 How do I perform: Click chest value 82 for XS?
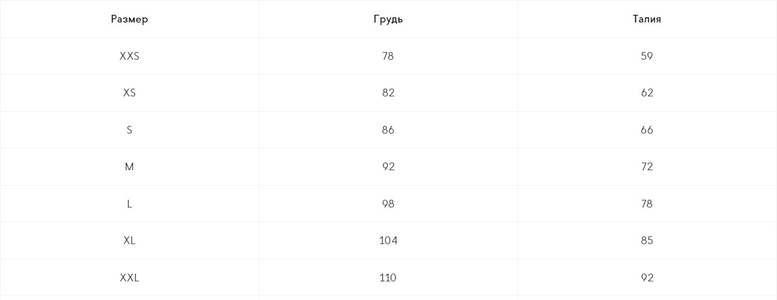[x=388, y=93]
